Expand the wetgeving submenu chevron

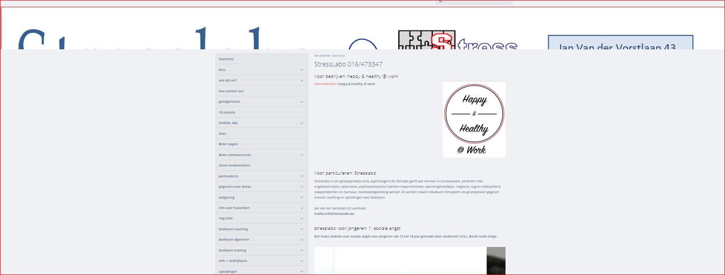coord(302,198)
